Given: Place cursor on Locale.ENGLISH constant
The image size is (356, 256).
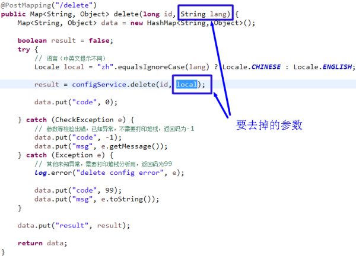Looking at the screenshot, I should (x=323, y=67).
